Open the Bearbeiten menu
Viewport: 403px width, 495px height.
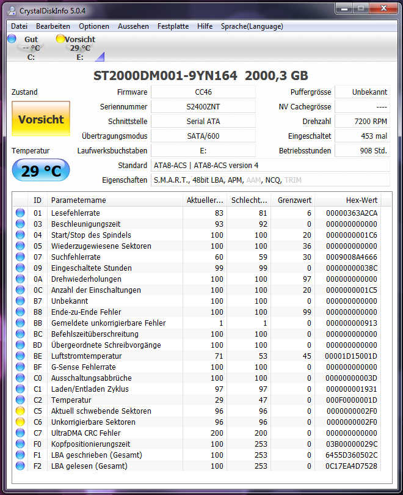pos(53,26)
